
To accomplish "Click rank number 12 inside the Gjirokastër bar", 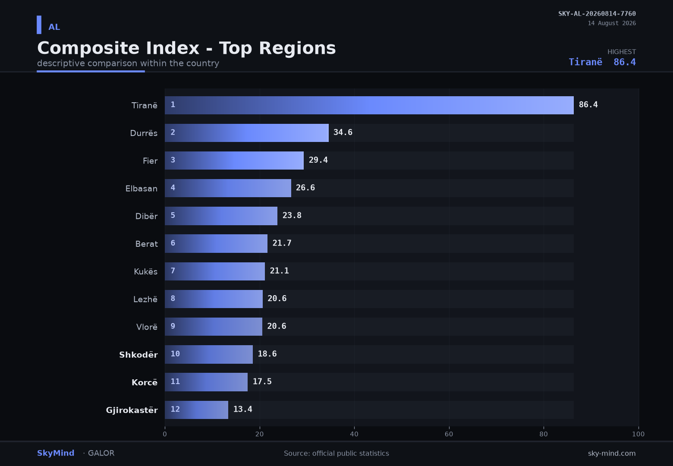I will click(175, 409).
